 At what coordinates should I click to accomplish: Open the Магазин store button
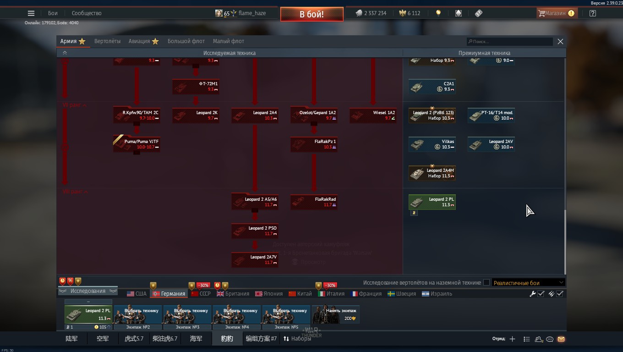(x=556, y=13)
